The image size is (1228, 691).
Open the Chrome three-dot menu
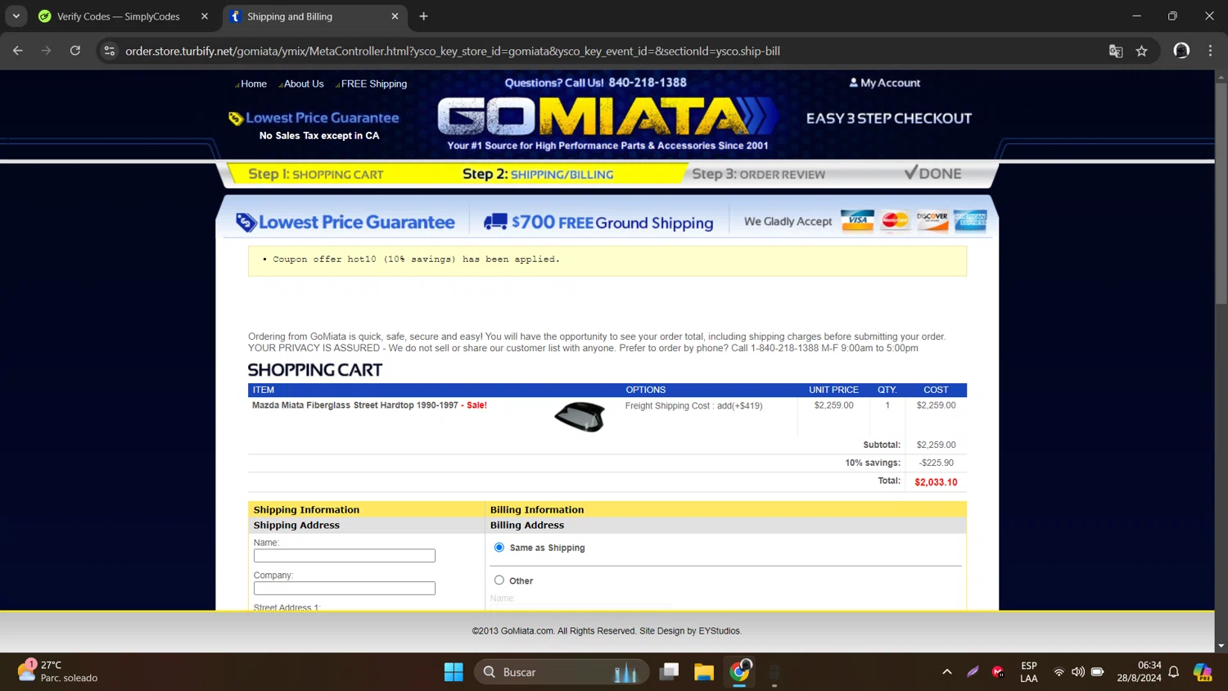(x=1211, y=51)
